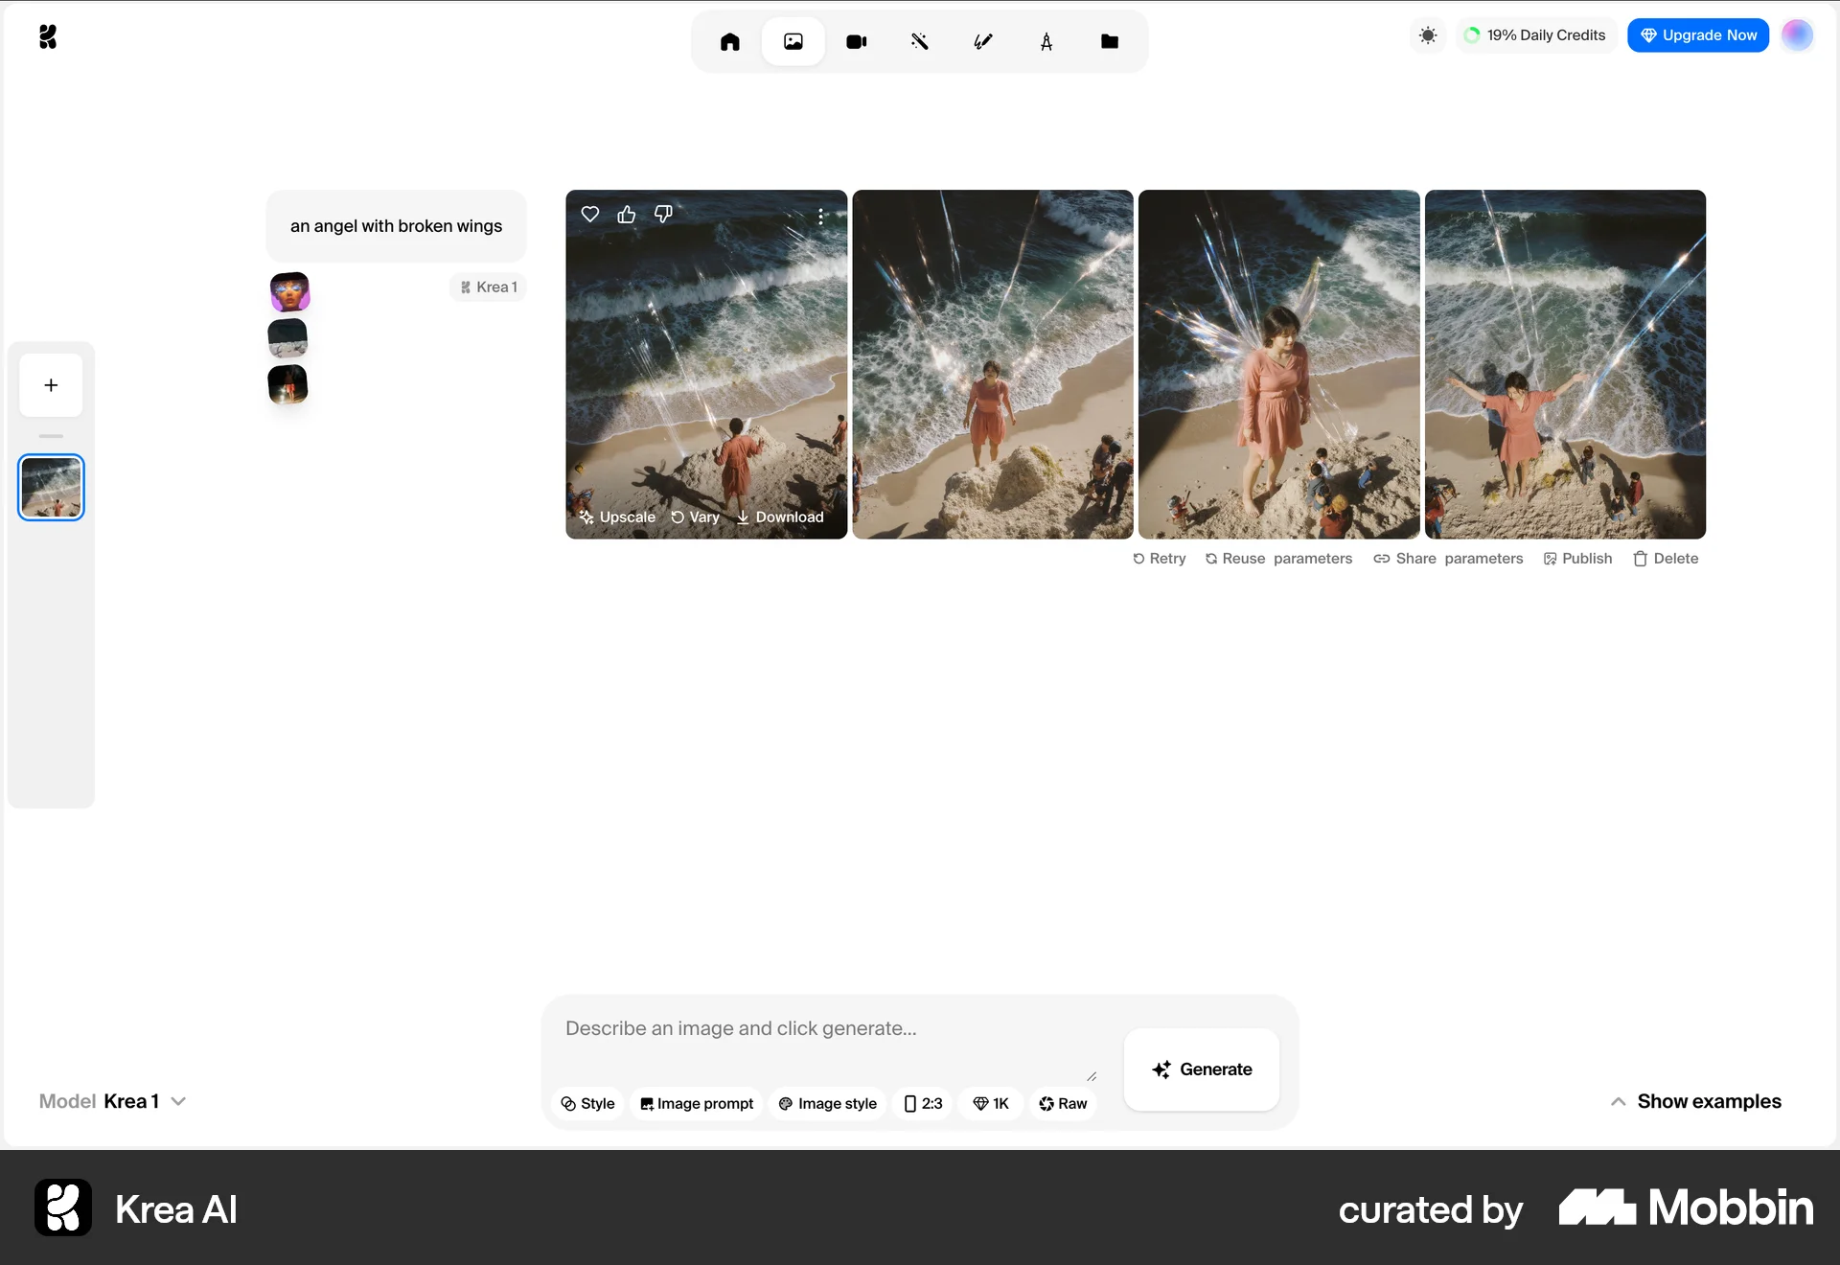Select the Edit pencil tool
Screen dimensions: 1840x1265
tap(982, 41)
